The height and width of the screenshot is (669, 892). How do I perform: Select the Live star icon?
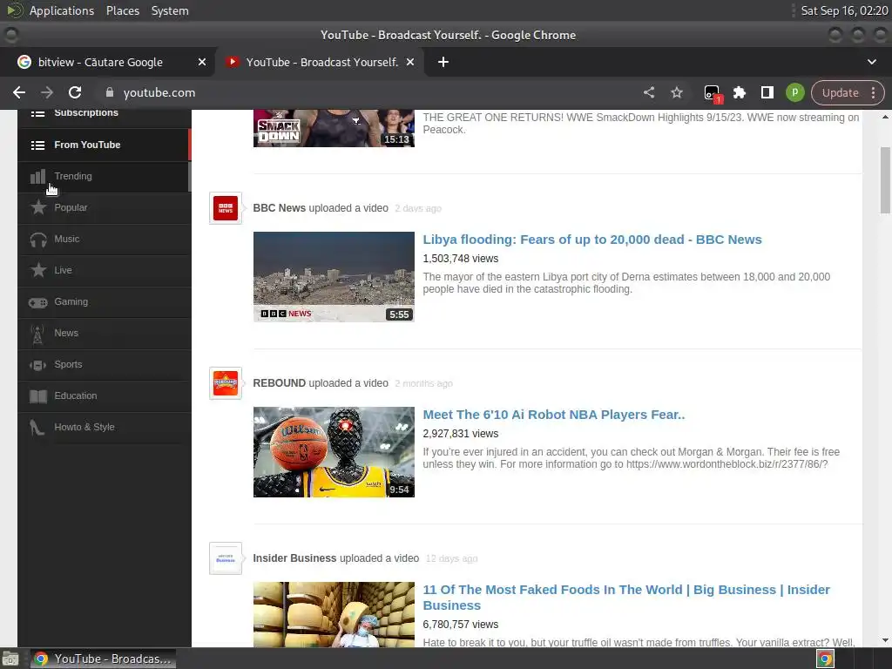pyautogui.click(x=38, y=270)
